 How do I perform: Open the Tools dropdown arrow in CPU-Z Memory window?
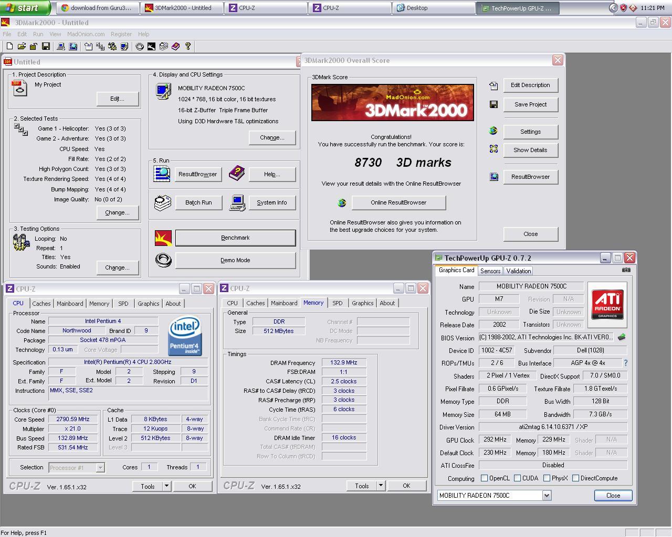click(381, 486)
